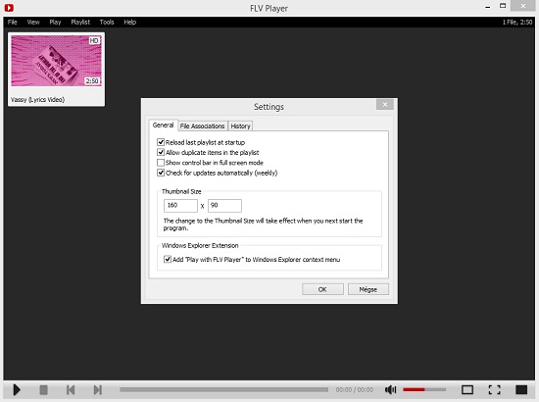Click the 1 File, 2:50 status text

517,22
